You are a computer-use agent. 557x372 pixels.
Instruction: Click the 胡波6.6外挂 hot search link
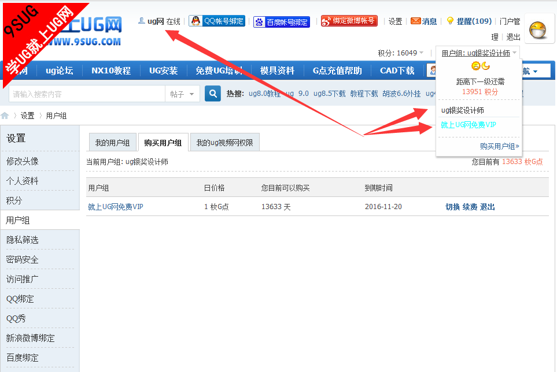click(401, 94)
